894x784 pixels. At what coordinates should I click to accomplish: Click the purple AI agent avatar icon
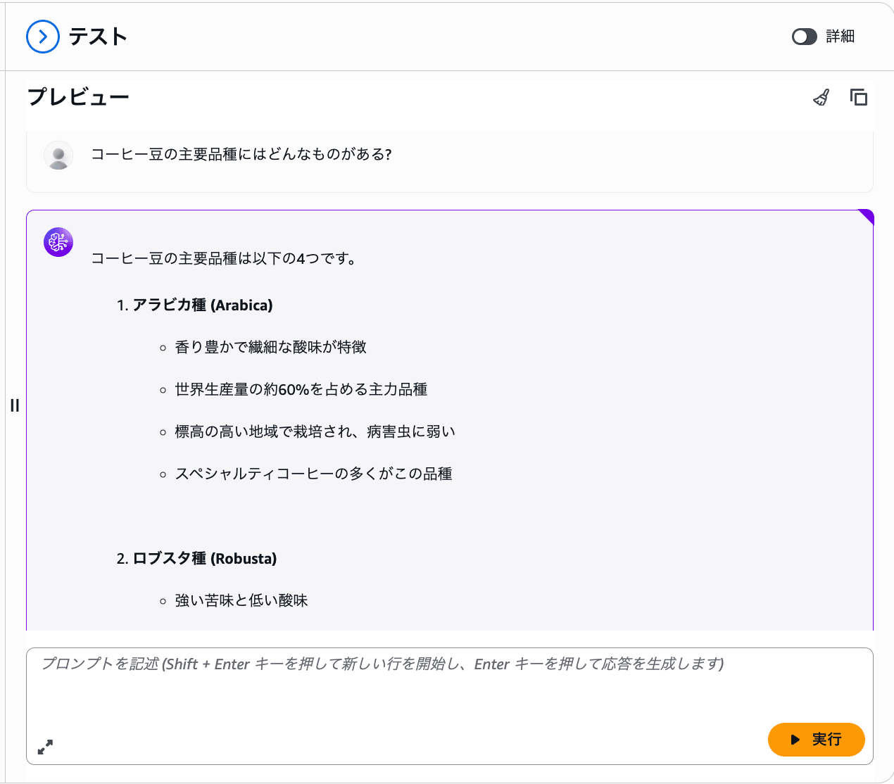(x=58, y=242)
